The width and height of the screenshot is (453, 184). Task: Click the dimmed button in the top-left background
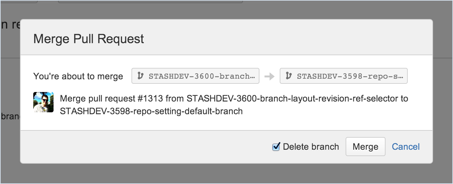point(19,2)
